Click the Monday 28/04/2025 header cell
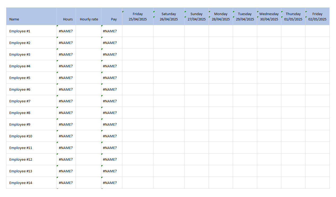Viewport: 336px width, 197px height. pos(221,16)
